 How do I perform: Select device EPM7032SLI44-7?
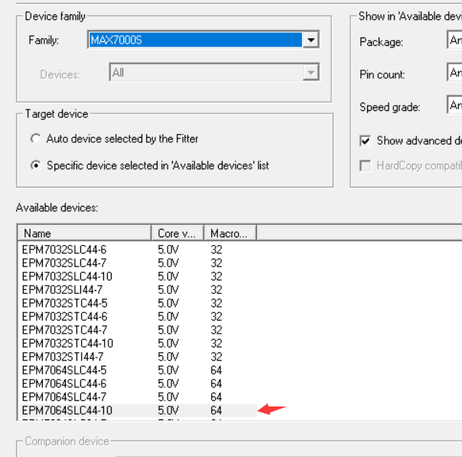click(62, 290)
